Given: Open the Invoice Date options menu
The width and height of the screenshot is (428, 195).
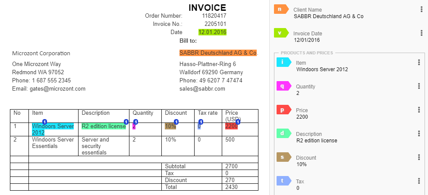Looking at the screenshot, I should tap(422, 33).
